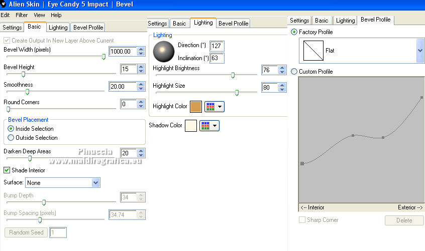Switch to Settings tab in middle panel
The image size is (425, 251).
(x=157, y=24)
